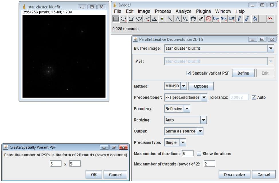The height and width of the screenshot is (183, 279).
Task: Select the Straight Line tool
Action: (147, 19)
